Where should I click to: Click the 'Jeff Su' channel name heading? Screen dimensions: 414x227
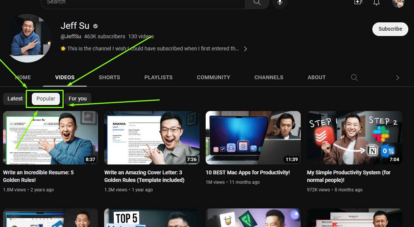pos(75,26)
